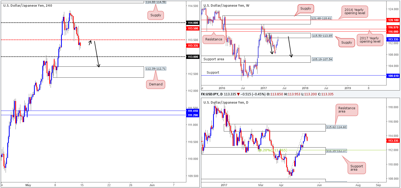Click the 105.19-107.54 support area label
The width and height of the screenshot is (401, 188).
tap(322, 59)
